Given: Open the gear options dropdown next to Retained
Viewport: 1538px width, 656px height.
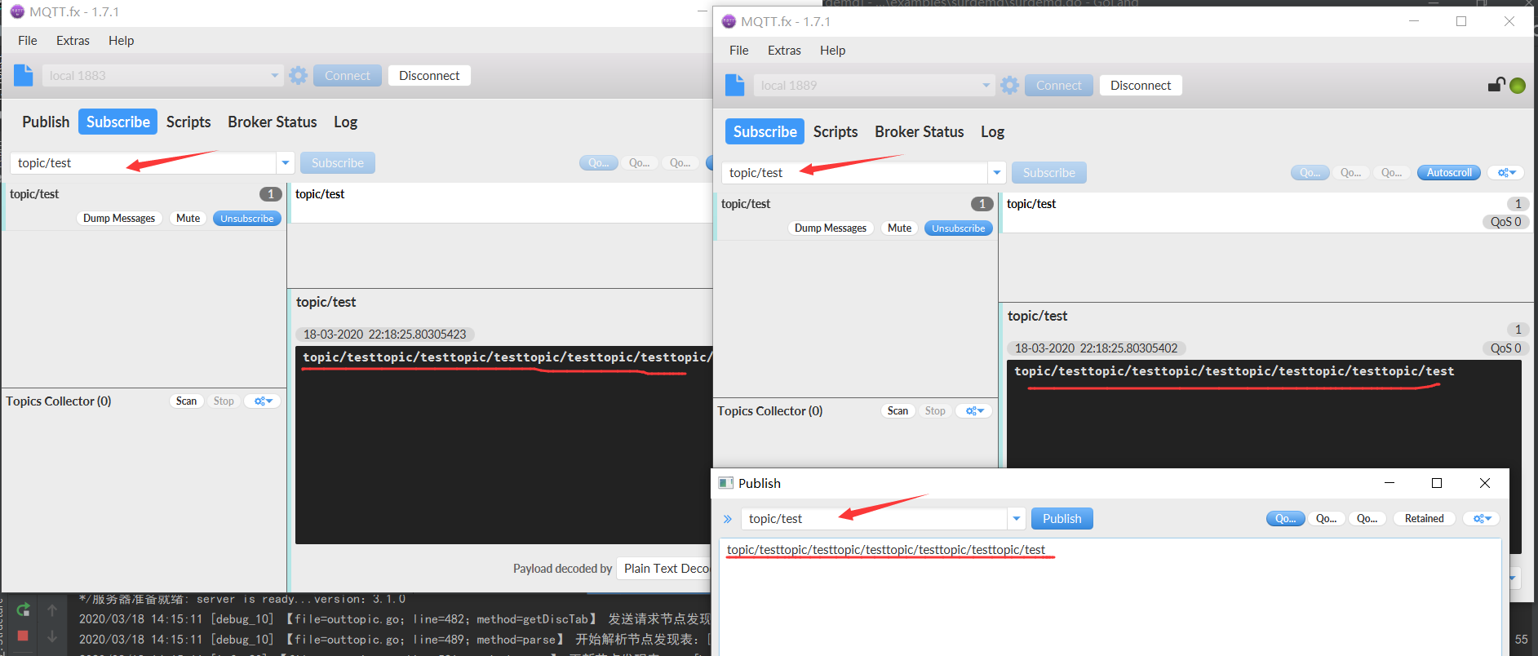Looking at the screenshot, I should click(1482, 519).
